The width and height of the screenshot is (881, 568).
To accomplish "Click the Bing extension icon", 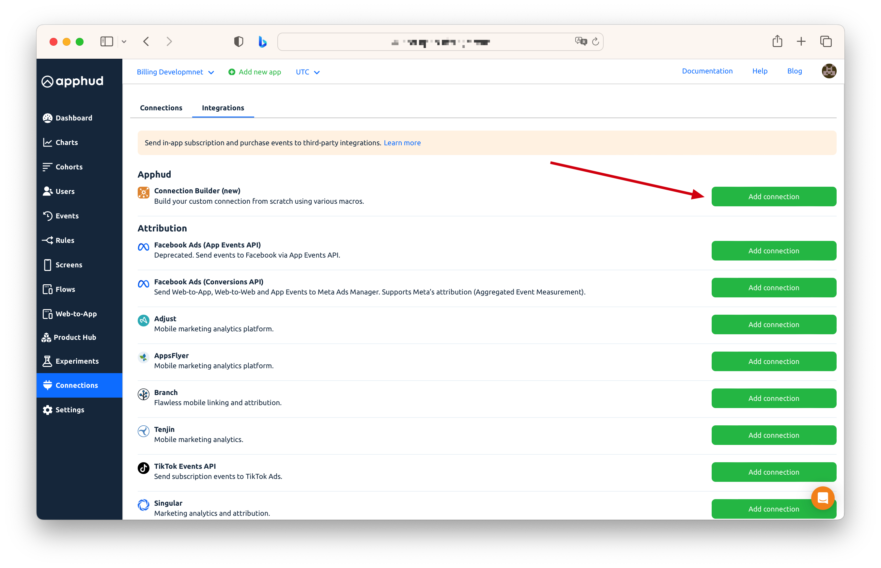I will 262,42.
